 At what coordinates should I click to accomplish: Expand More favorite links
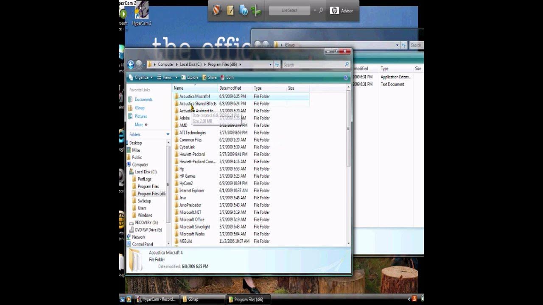coord(141,125)
